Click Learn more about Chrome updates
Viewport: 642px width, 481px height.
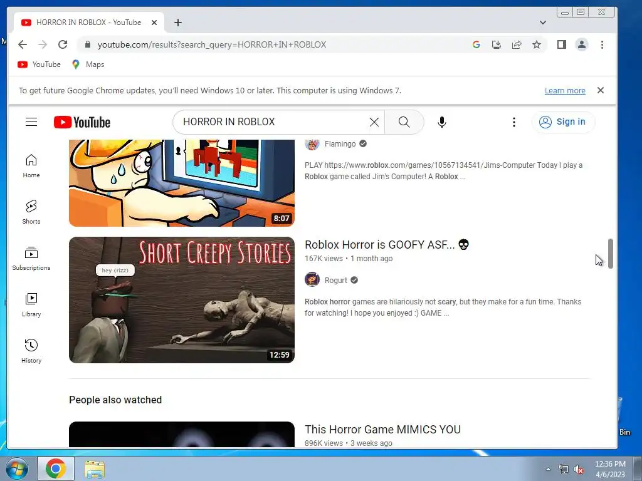click(565, 91)
